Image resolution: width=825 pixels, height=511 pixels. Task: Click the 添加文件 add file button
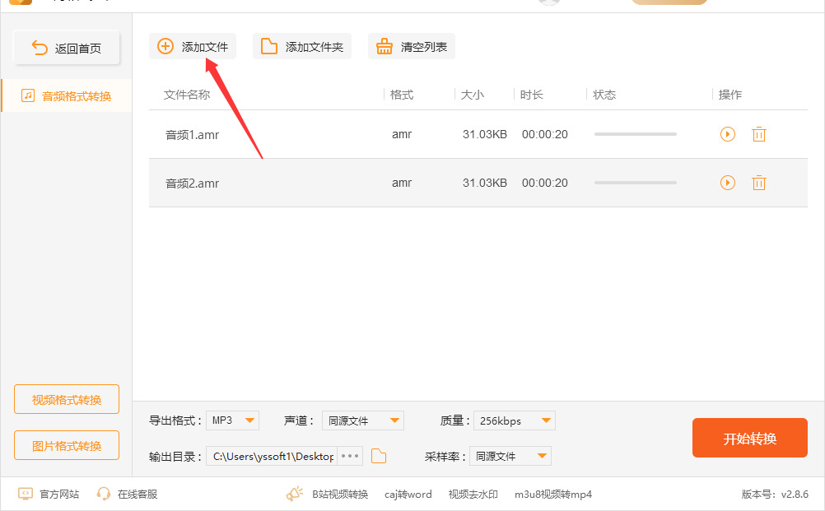click(x=193, y=46)
